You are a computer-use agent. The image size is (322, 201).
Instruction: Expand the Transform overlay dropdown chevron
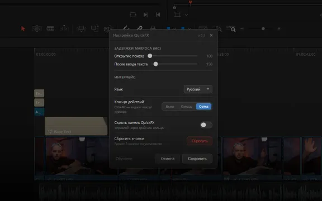(186, 15)
